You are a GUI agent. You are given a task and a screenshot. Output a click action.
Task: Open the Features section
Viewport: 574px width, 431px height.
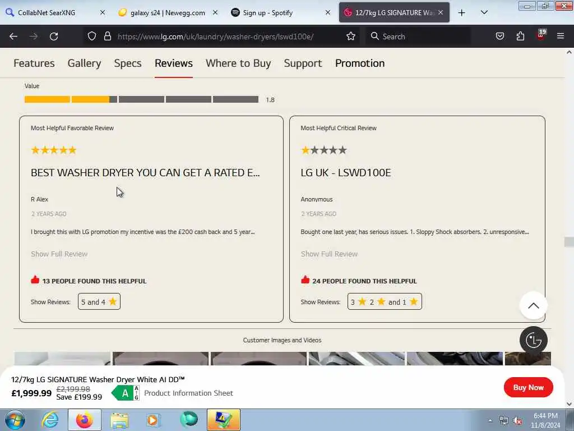click(34, 63)
